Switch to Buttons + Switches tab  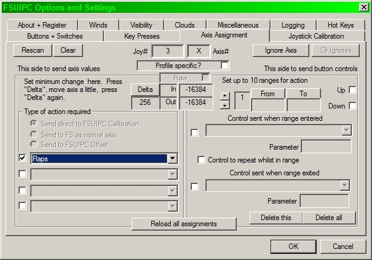55,36
